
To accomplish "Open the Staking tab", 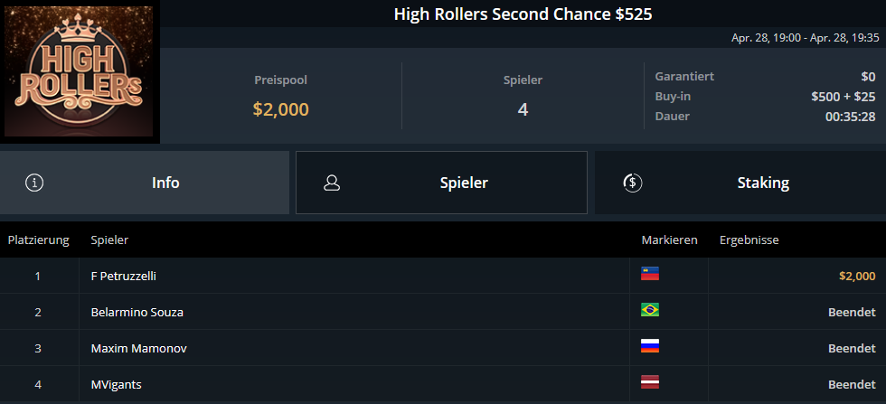I will tap(740, 183).
